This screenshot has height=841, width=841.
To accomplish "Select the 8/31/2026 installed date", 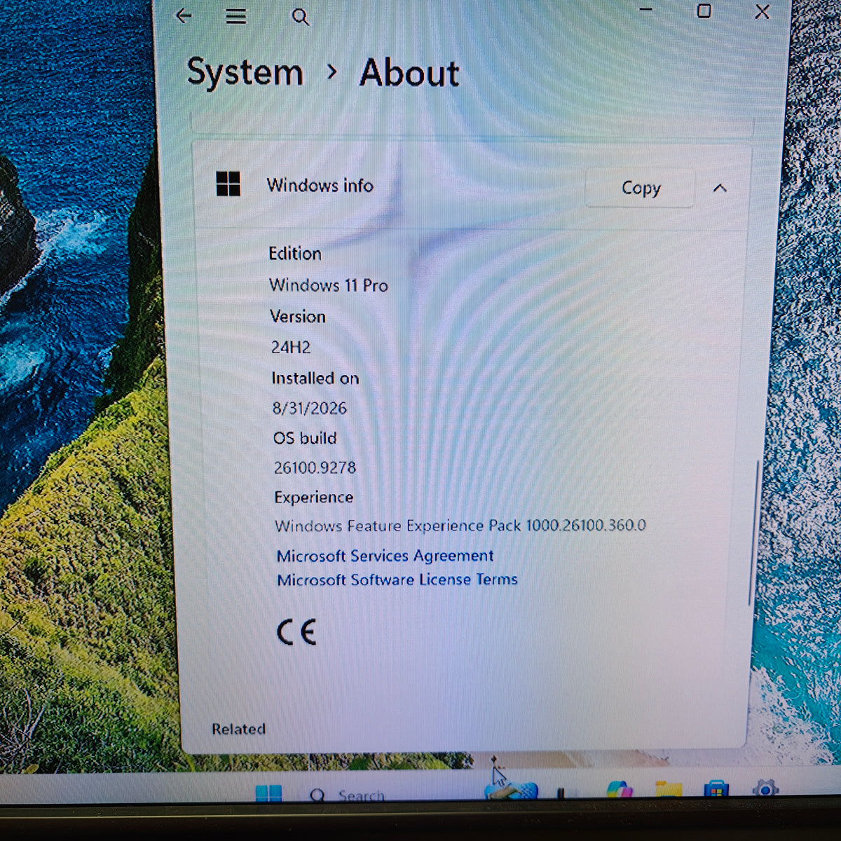I will (309, 408).
